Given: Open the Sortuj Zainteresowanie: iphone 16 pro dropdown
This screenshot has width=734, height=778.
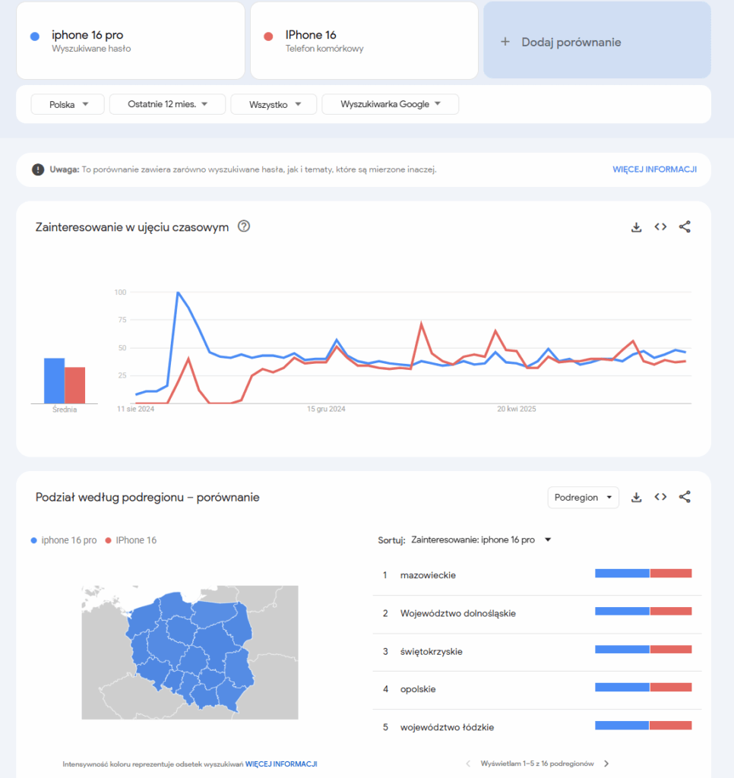Looking at the screenshot, I should pos(481,540).
